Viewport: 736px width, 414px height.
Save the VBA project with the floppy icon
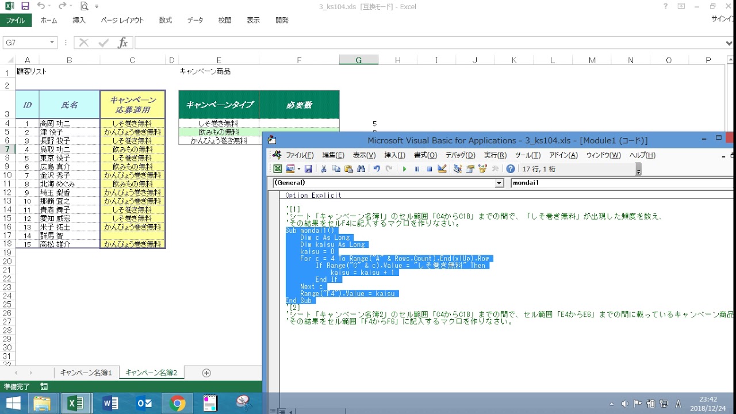tap(308, 169)
